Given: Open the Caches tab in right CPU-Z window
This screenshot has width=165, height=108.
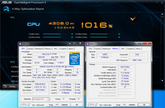Looking at the screenshot, I should coord(97,49).
